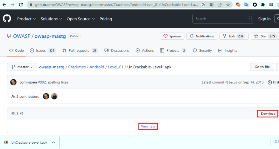This screenshot has height=149, width=279.
Task: Click the 2 contributors label
Action: tap(25, 97)
